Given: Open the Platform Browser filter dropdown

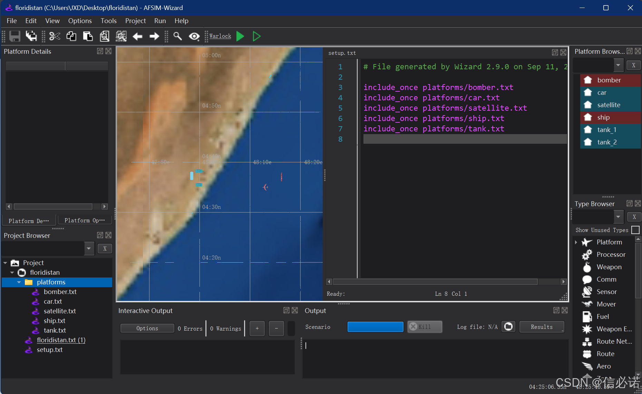Looking at the screenshot, I should tap(618, 65).
